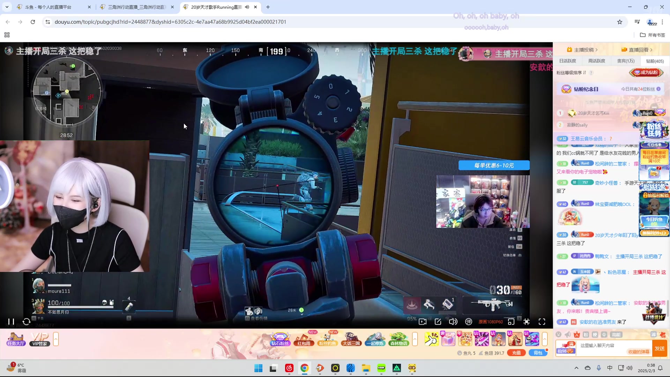Refresh the stream with reload icon

pos(26,321)
